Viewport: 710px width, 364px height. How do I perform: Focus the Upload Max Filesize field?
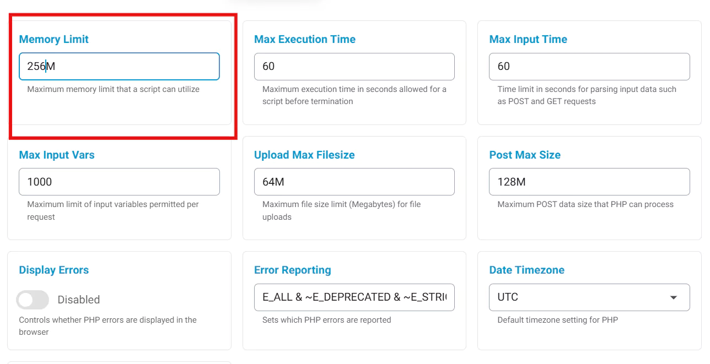(x=354, y=182)
